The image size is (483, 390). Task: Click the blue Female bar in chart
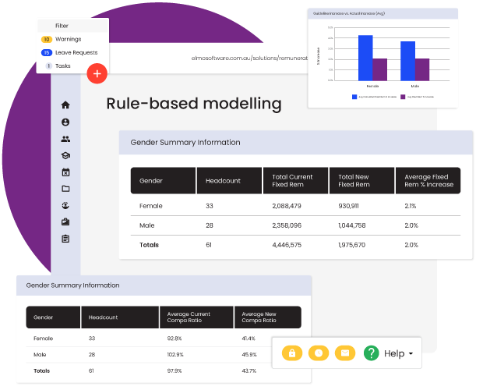[x=365, y=58]
